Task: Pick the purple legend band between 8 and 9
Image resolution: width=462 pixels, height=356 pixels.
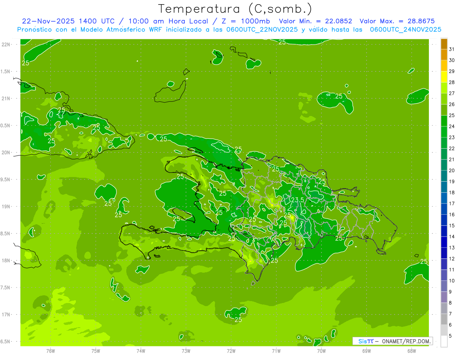Action: coord(444,298)
